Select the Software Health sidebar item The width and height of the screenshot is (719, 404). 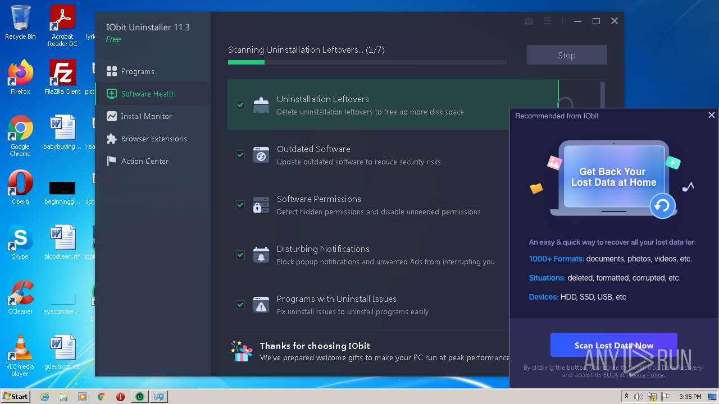153,94
